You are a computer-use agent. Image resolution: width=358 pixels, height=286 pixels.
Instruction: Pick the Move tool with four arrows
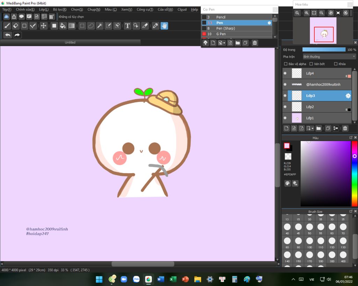coord(43,26)
